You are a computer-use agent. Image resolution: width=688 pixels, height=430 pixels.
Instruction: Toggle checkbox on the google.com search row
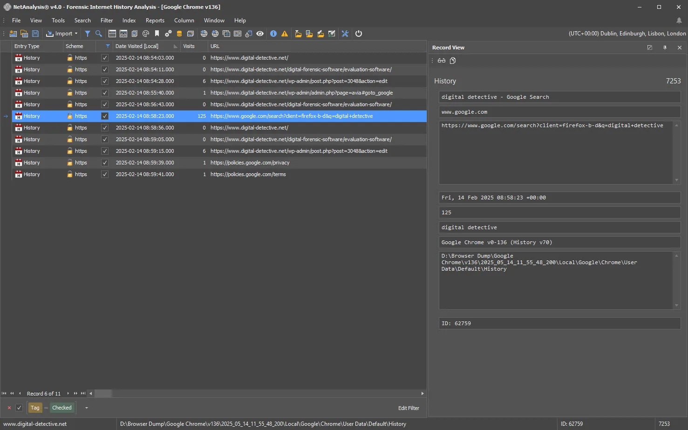tap(105, 116)
